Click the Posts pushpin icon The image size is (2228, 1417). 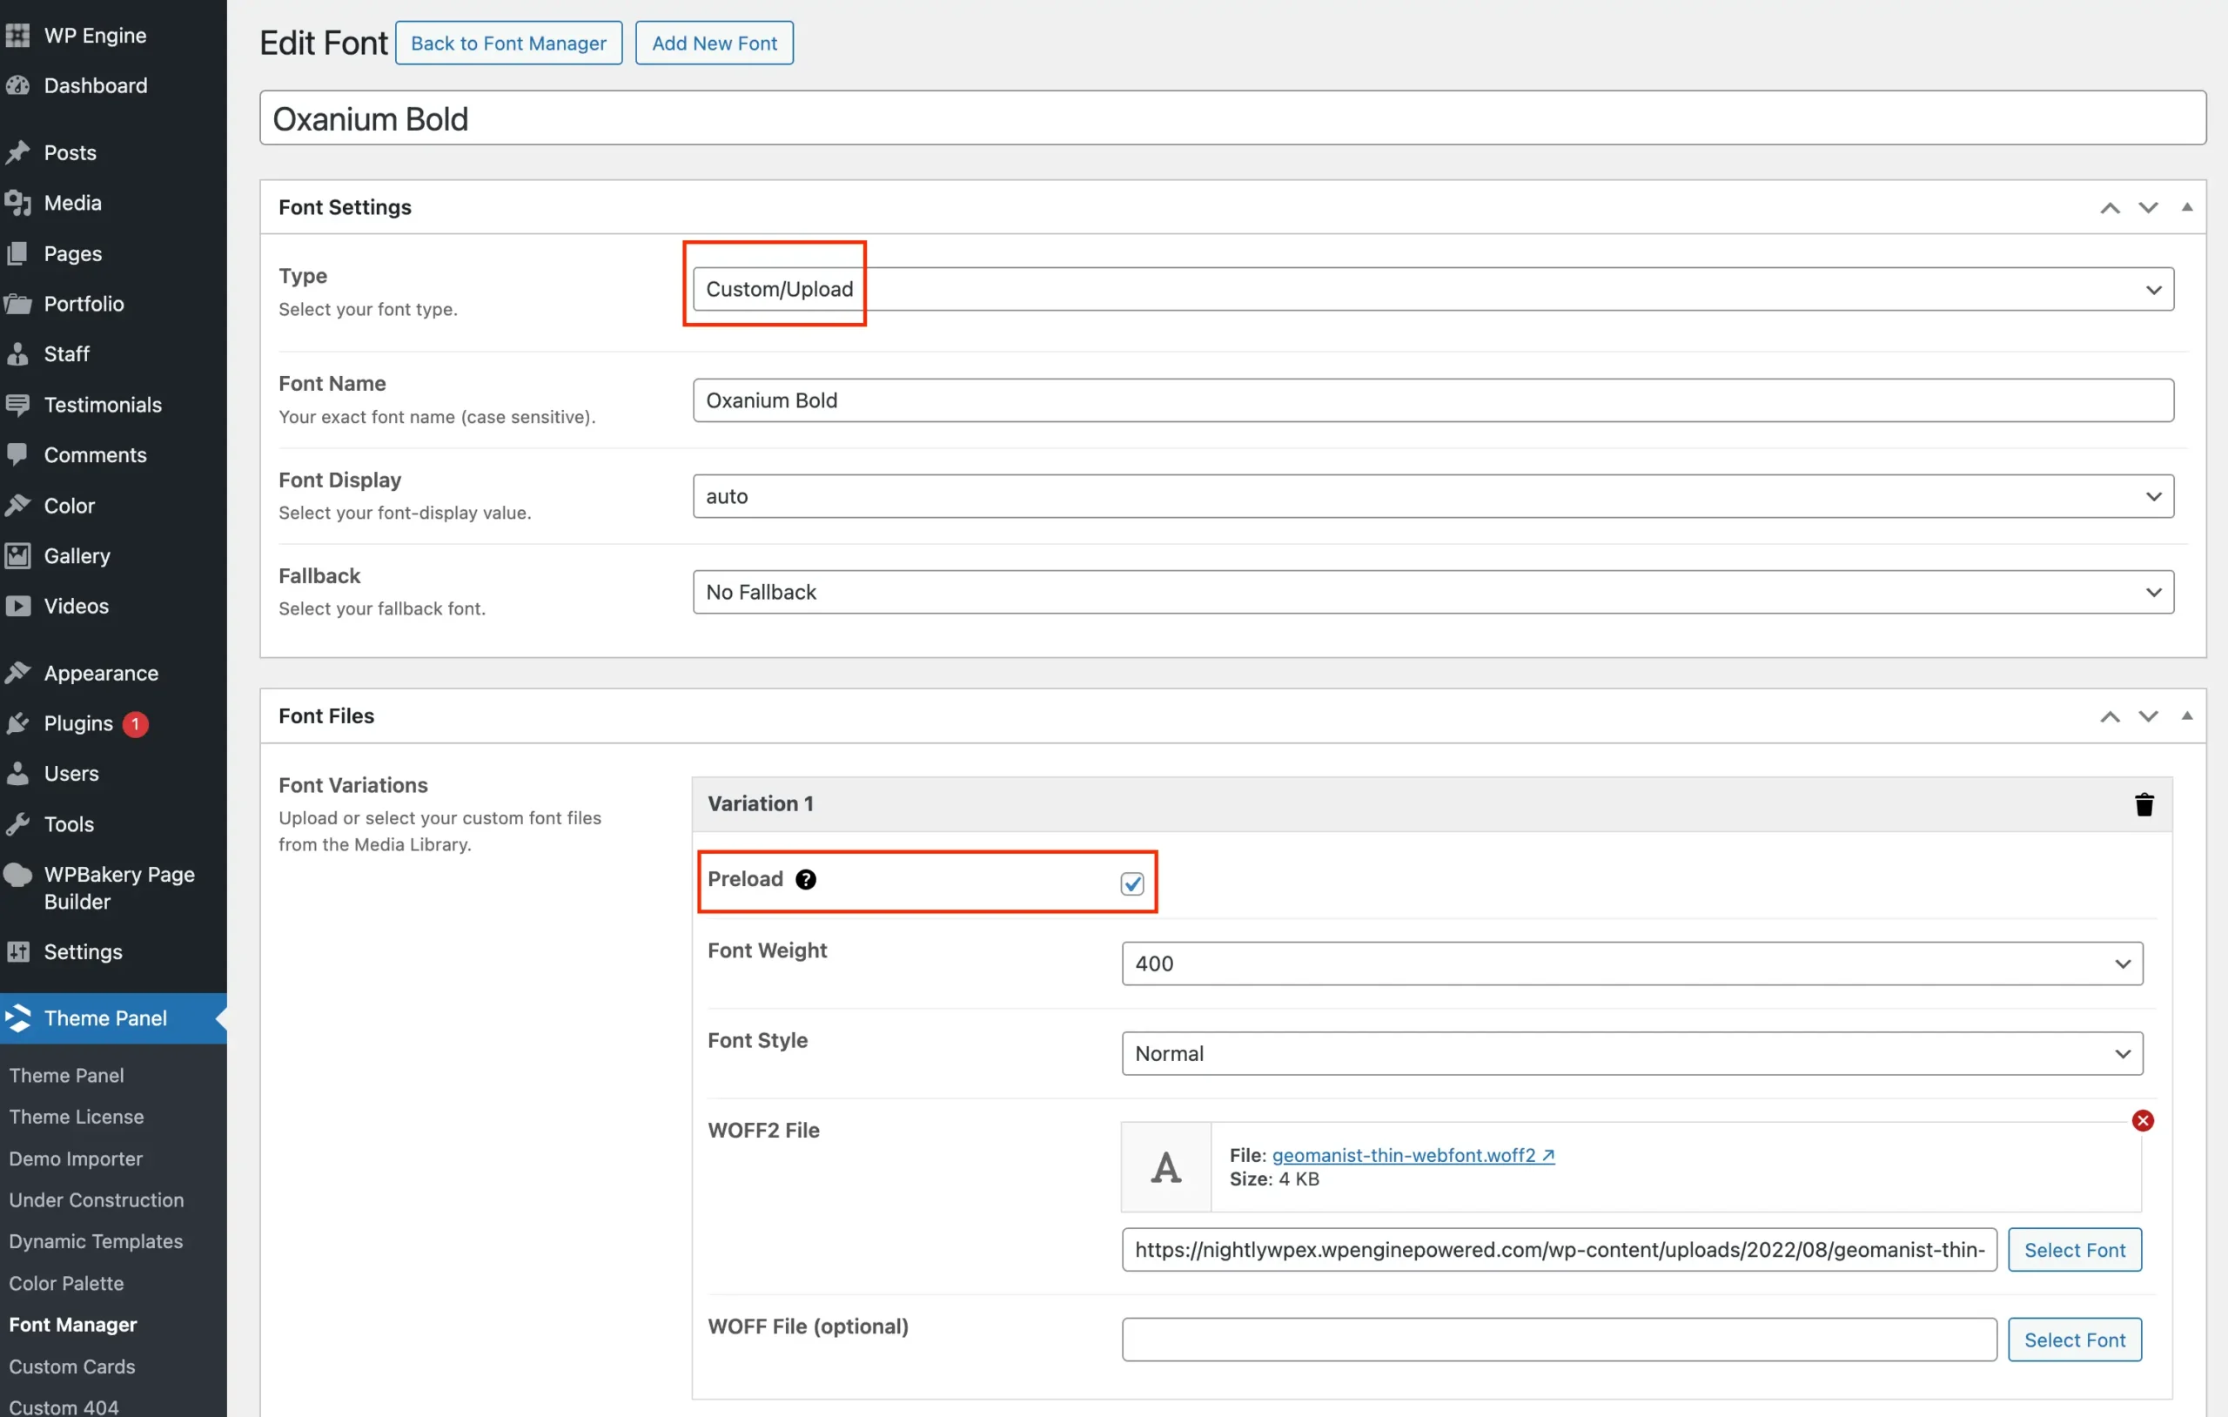17,152
